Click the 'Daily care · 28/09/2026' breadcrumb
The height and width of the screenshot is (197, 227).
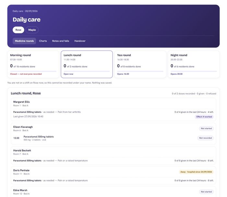tap(25, 11)
